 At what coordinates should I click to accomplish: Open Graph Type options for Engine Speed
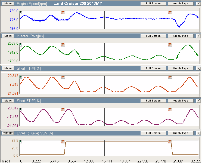(180, 4)
